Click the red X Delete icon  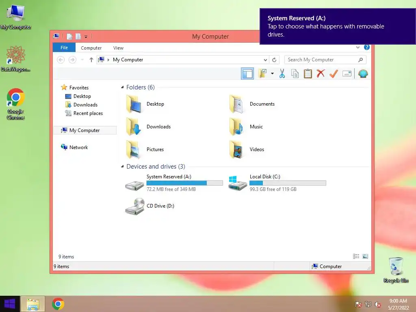point(321,73)
